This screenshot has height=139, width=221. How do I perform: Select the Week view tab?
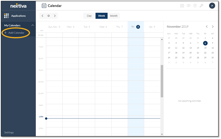101,16
